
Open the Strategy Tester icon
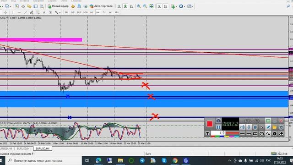42,6
